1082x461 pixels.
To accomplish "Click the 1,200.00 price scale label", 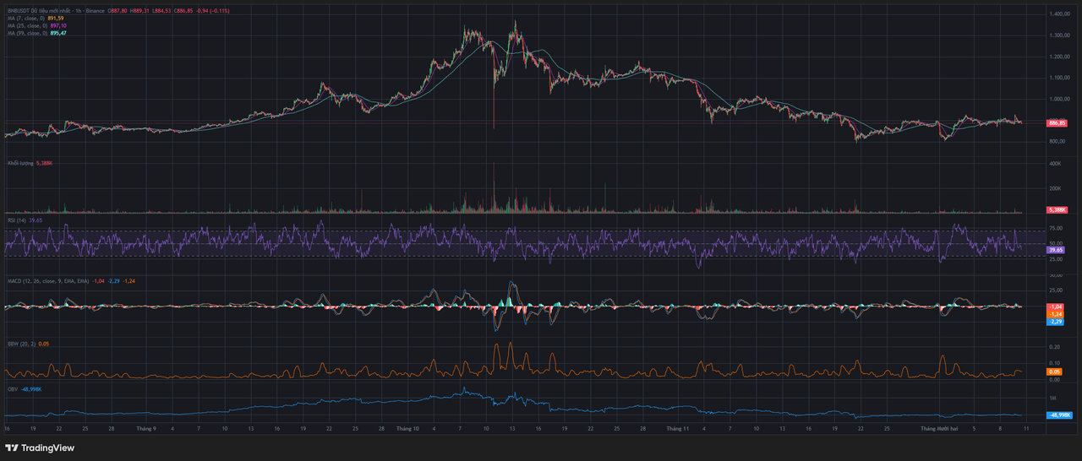I will click(x=1060, y=57).
